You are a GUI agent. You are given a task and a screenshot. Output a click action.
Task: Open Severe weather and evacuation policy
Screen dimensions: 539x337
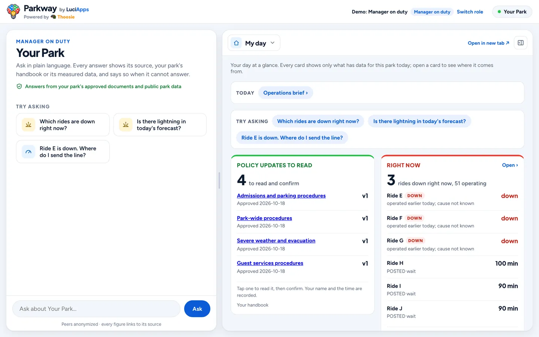(x=276, y=241)
